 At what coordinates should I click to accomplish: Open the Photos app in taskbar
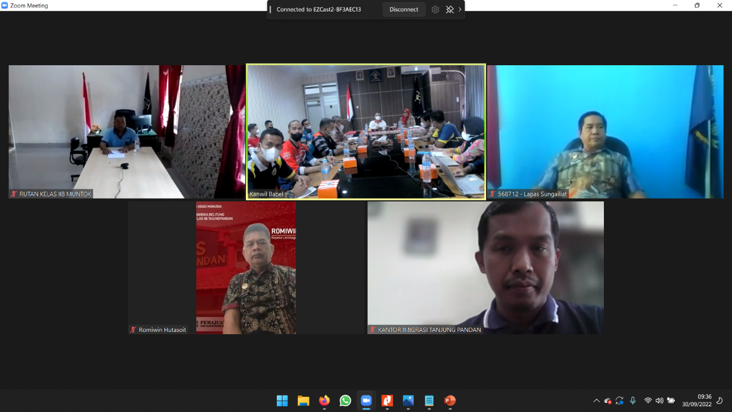pos(408,401)
